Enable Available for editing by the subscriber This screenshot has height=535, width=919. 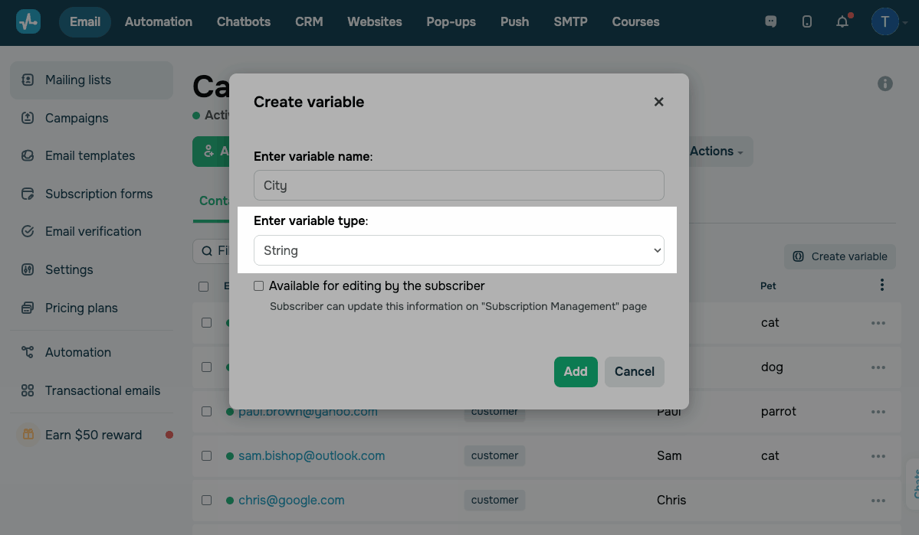click(259, 286)
